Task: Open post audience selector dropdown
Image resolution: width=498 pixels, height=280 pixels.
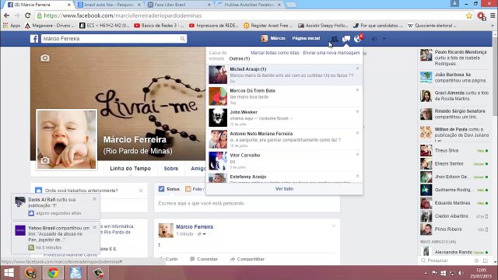Action: click(202, 234)
